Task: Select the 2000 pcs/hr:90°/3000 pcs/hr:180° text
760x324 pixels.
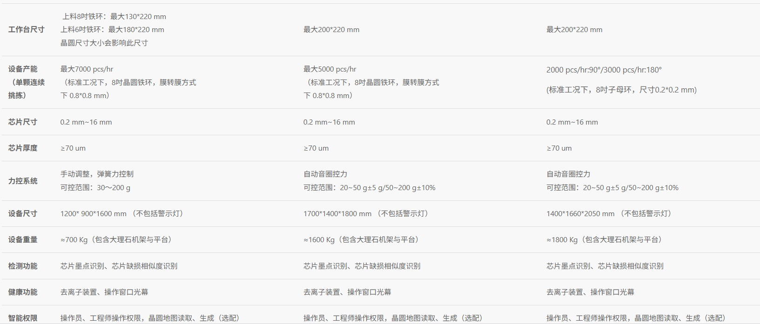Action: coord(604,70)
